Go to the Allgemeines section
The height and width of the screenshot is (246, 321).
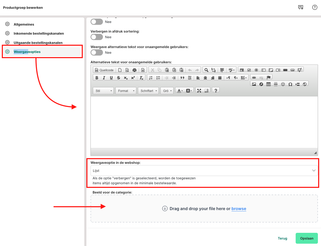[x=24, y=24]
